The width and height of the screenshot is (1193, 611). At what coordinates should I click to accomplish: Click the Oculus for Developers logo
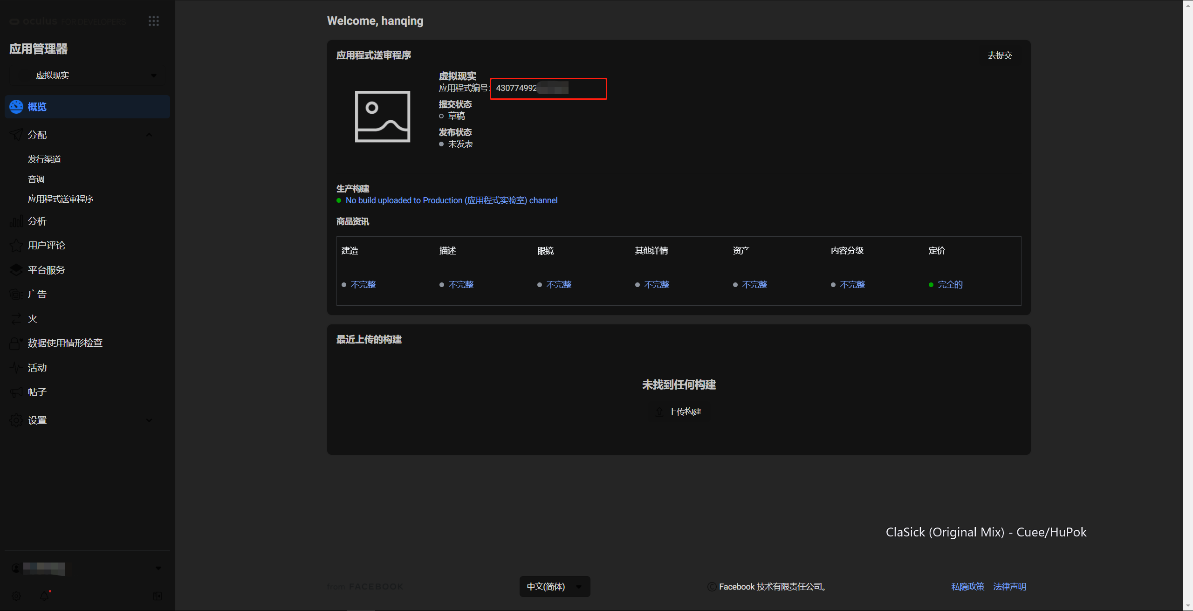68,21
